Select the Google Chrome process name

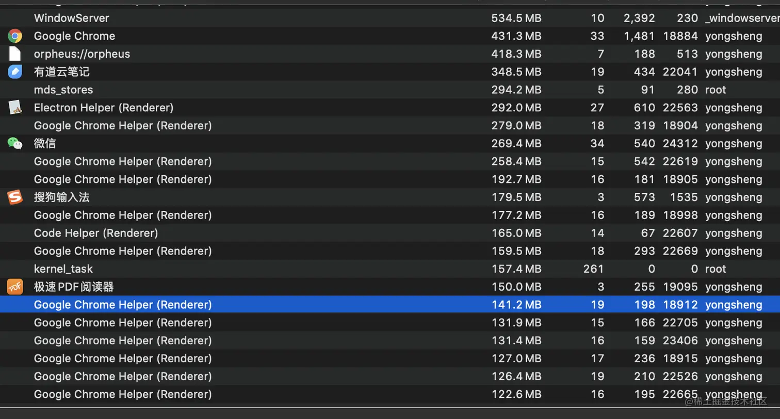pos(74,36)
